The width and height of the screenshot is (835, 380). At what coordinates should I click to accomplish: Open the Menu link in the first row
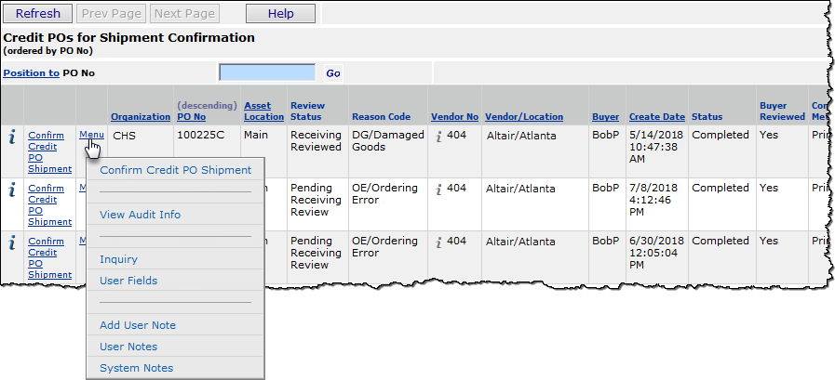click(x=91, y=135)
